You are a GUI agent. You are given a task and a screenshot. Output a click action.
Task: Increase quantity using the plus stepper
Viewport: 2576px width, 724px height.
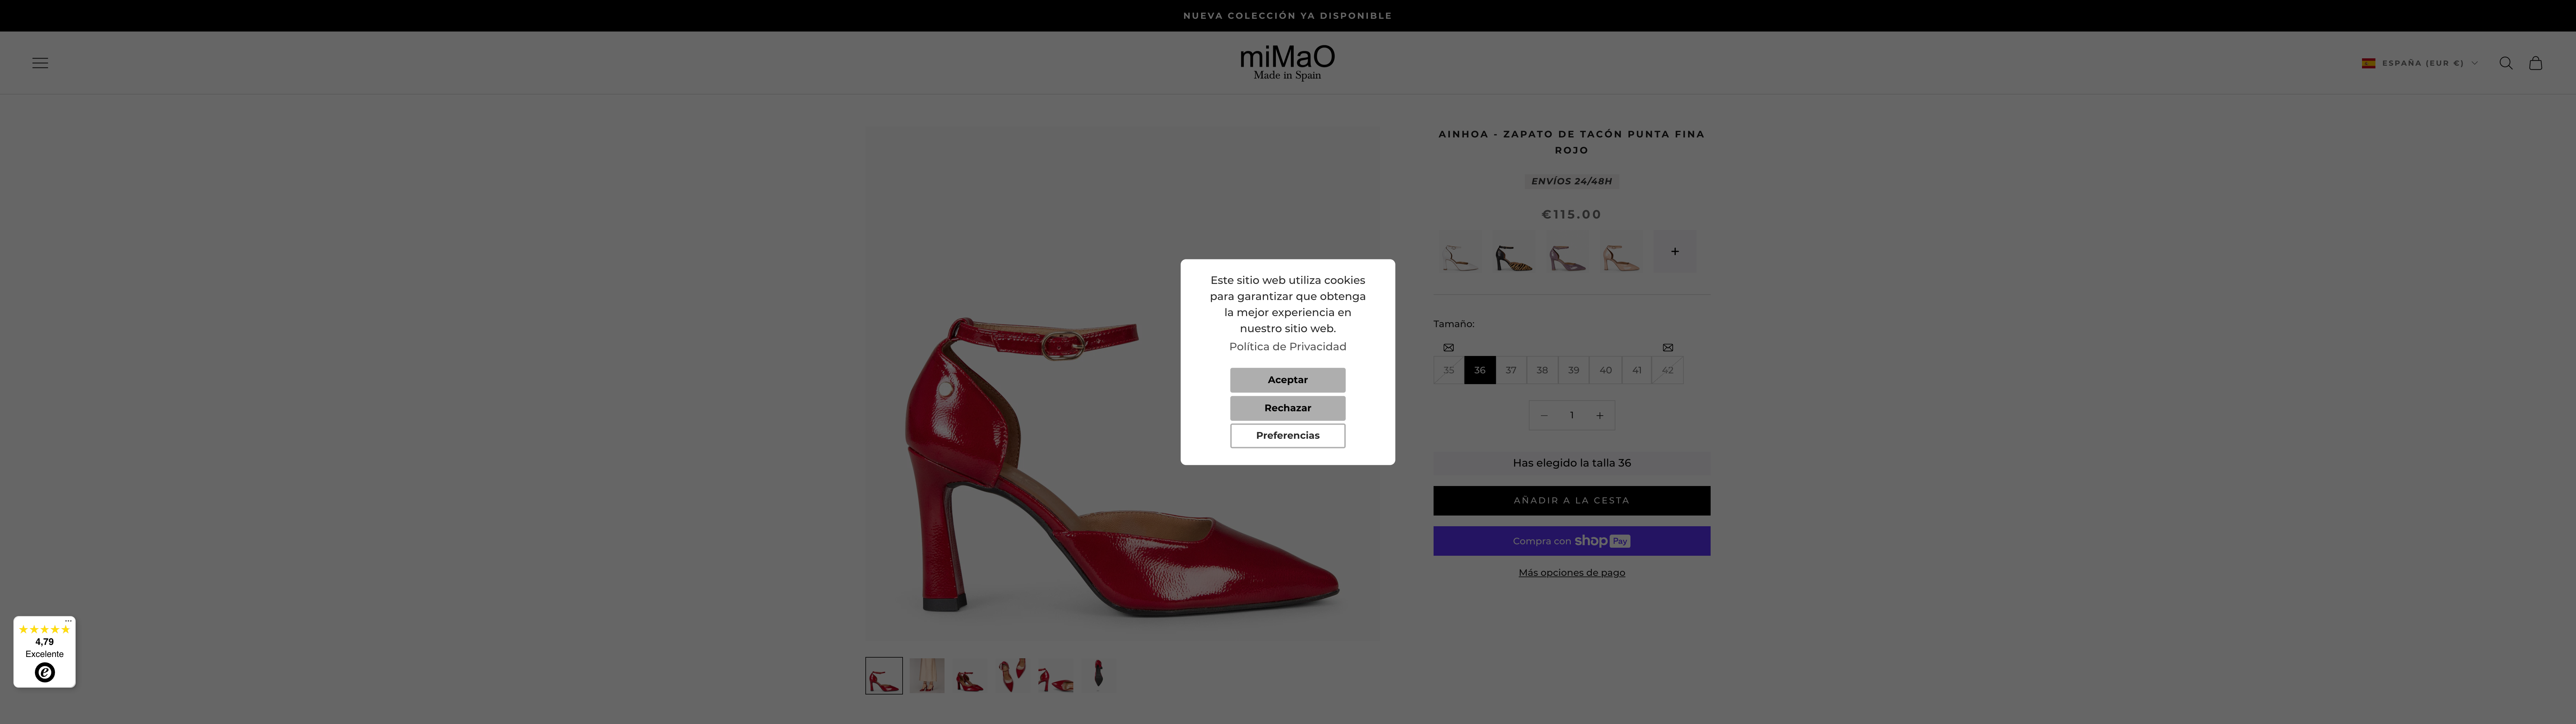(x=1600, y=415)
